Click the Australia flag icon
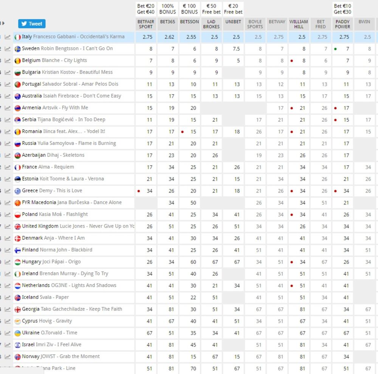The height and width of the screenshot is (374, 378). pyautogui.click(x=17, y=96)
